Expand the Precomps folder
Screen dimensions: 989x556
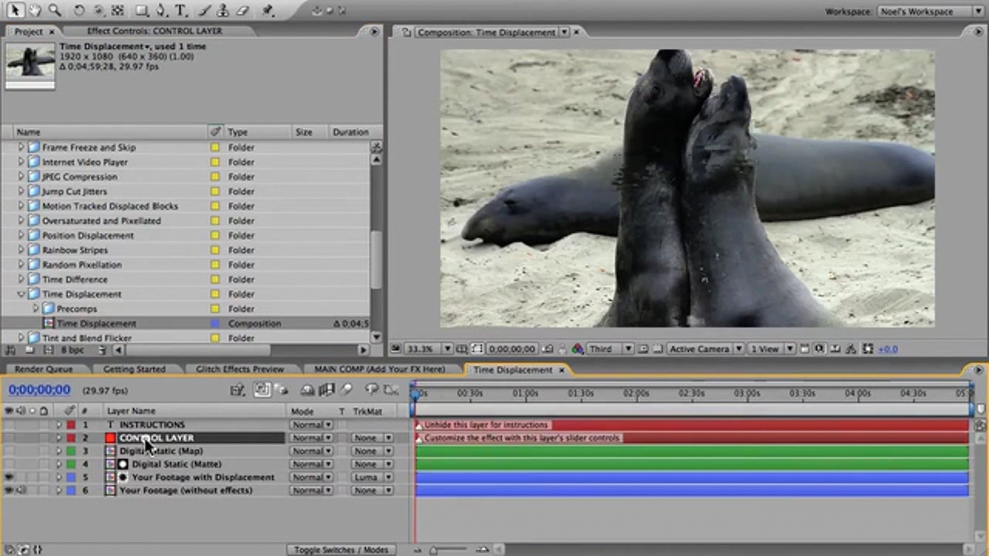35,308
